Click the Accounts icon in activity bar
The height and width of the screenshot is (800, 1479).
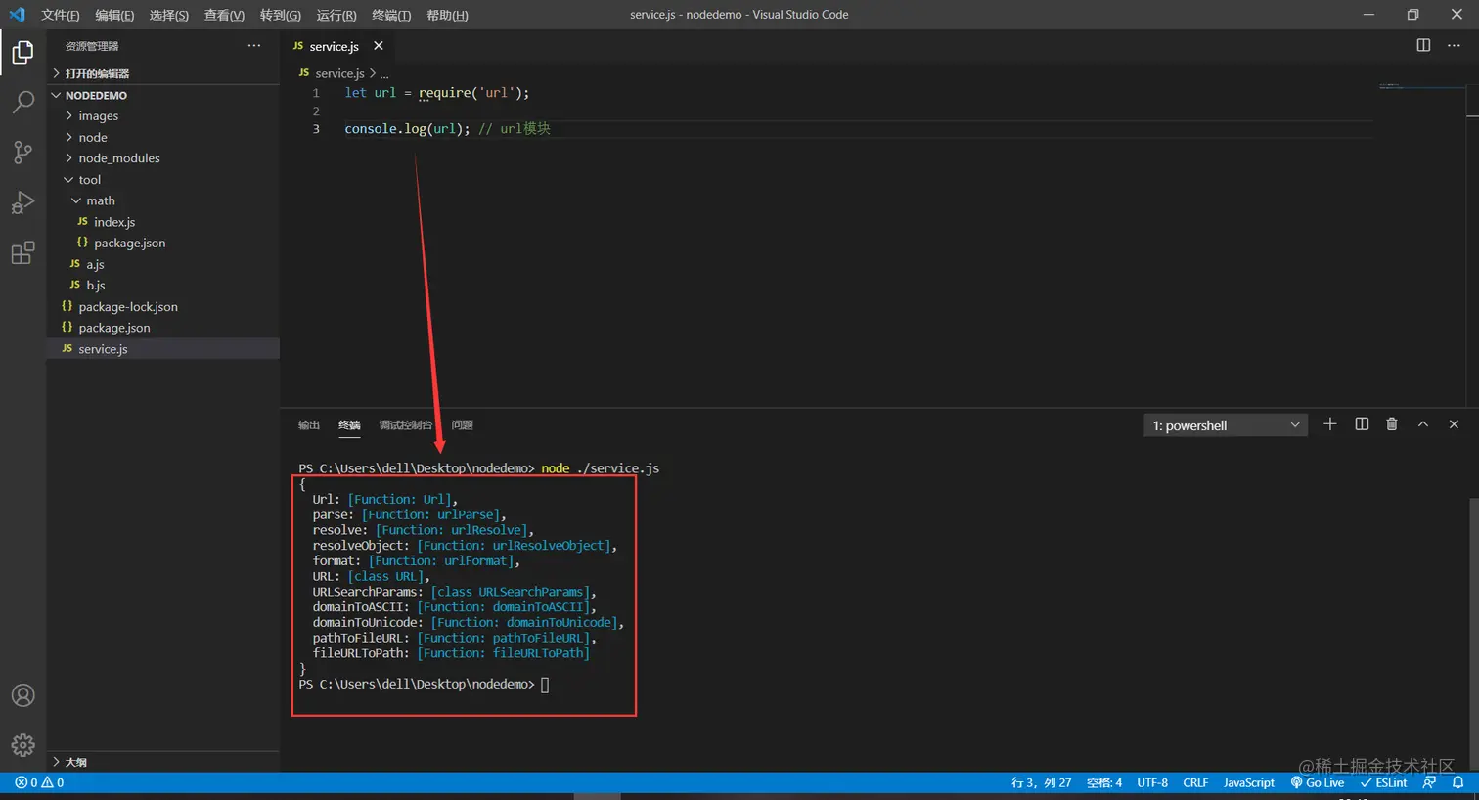pos(22,695)
